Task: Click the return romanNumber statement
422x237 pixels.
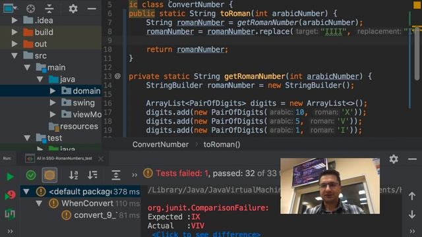Action: [x=187, y=49]
